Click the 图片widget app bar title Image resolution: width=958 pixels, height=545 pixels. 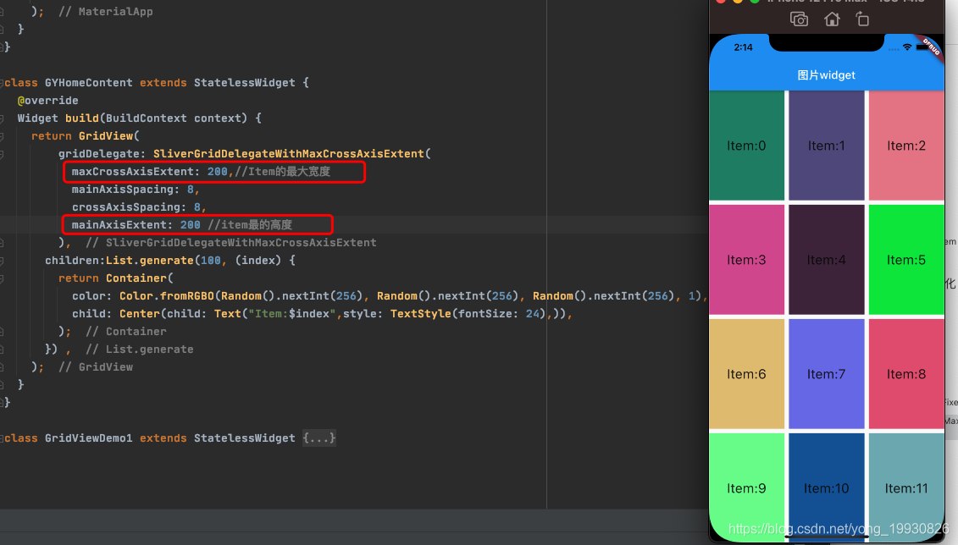(826, 75)
